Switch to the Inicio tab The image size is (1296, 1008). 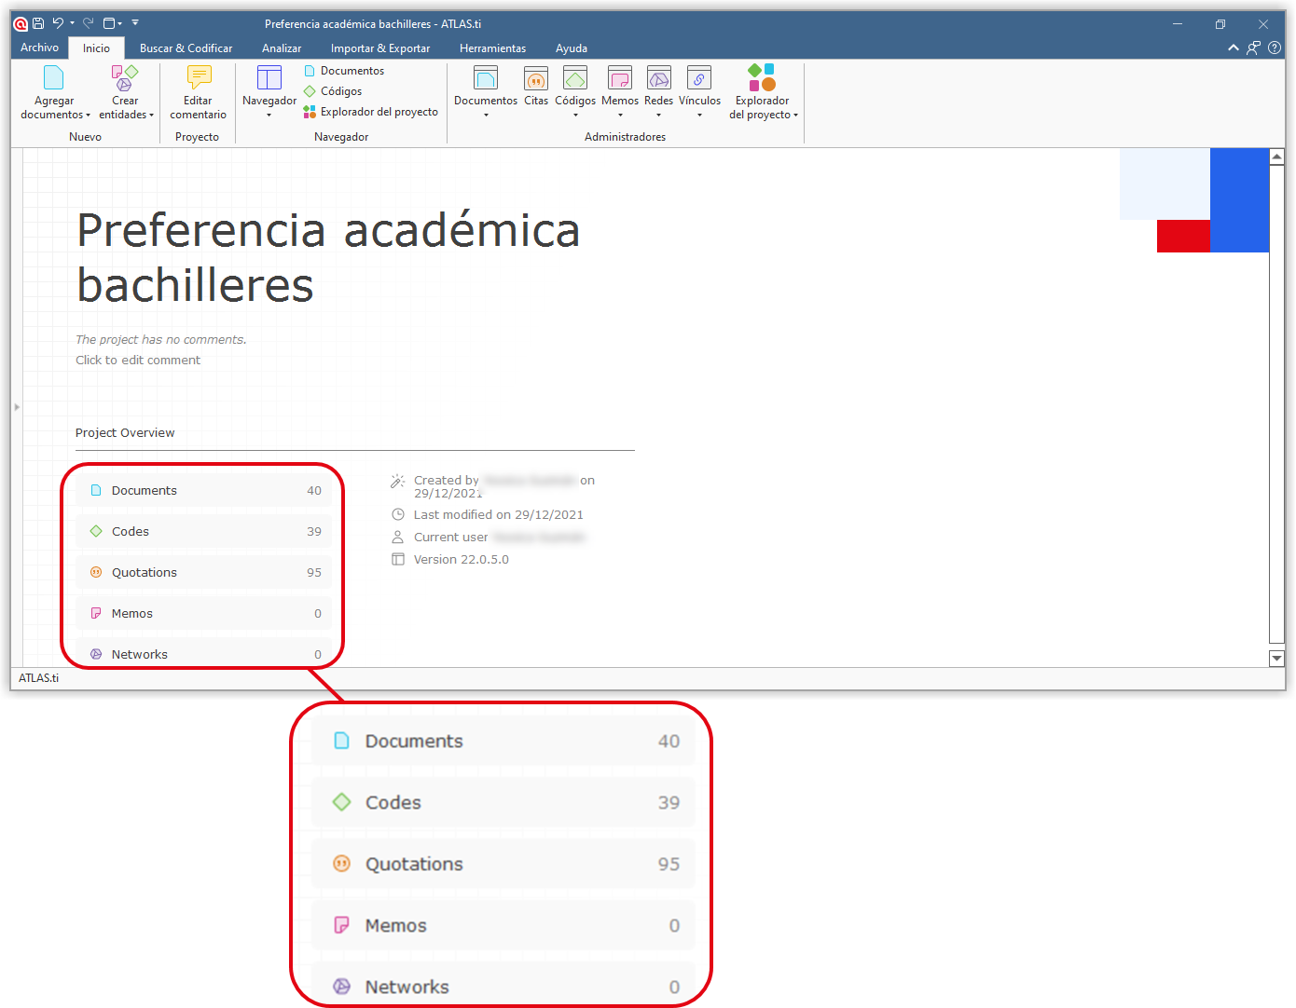[96, 48]
